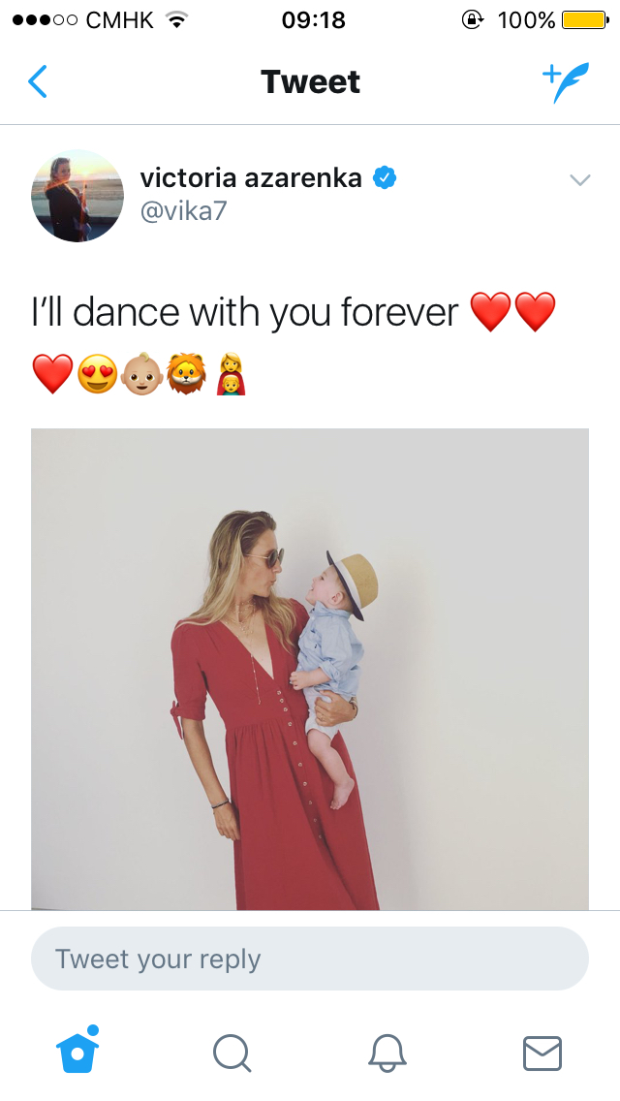620x1101 pixels.
Task: Tap the tweet text 'I'll dance with you forever'
Action: point(245,312)
